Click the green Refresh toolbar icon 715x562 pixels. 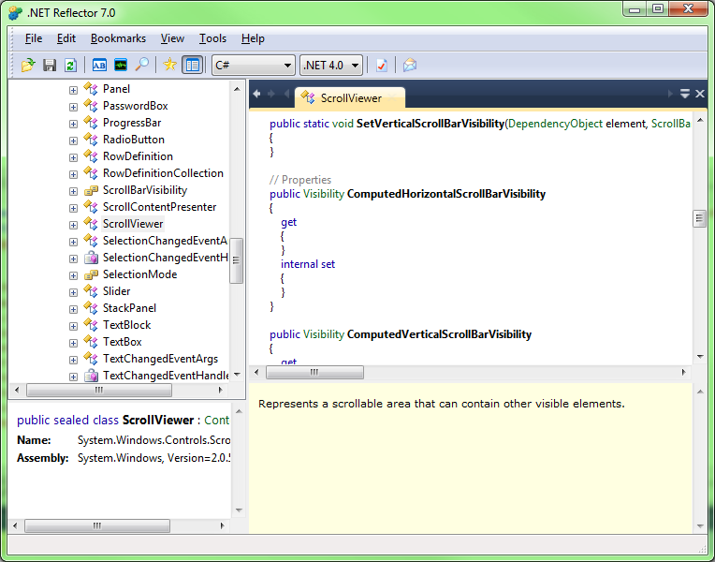pos(71,65)
